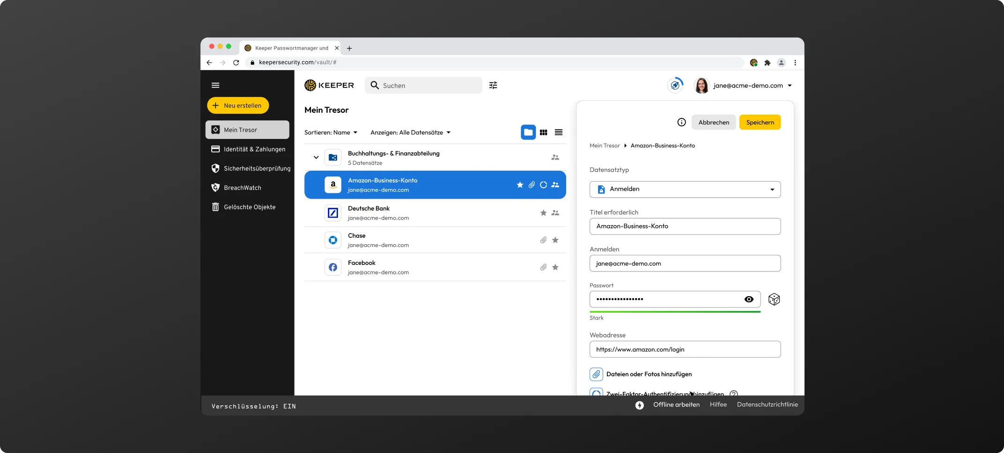
Task: Open browser three-dot menu
Action: 795,63
